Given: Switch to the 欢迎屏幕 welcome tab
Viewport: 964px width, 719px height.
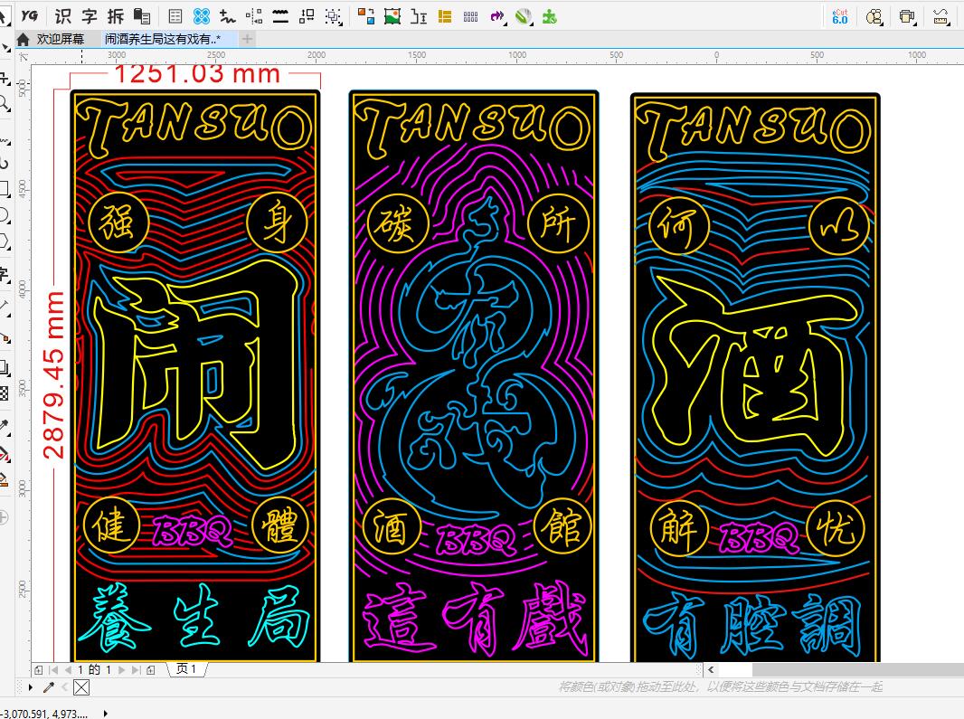Looking at the screenshot, I should (61, 40).
